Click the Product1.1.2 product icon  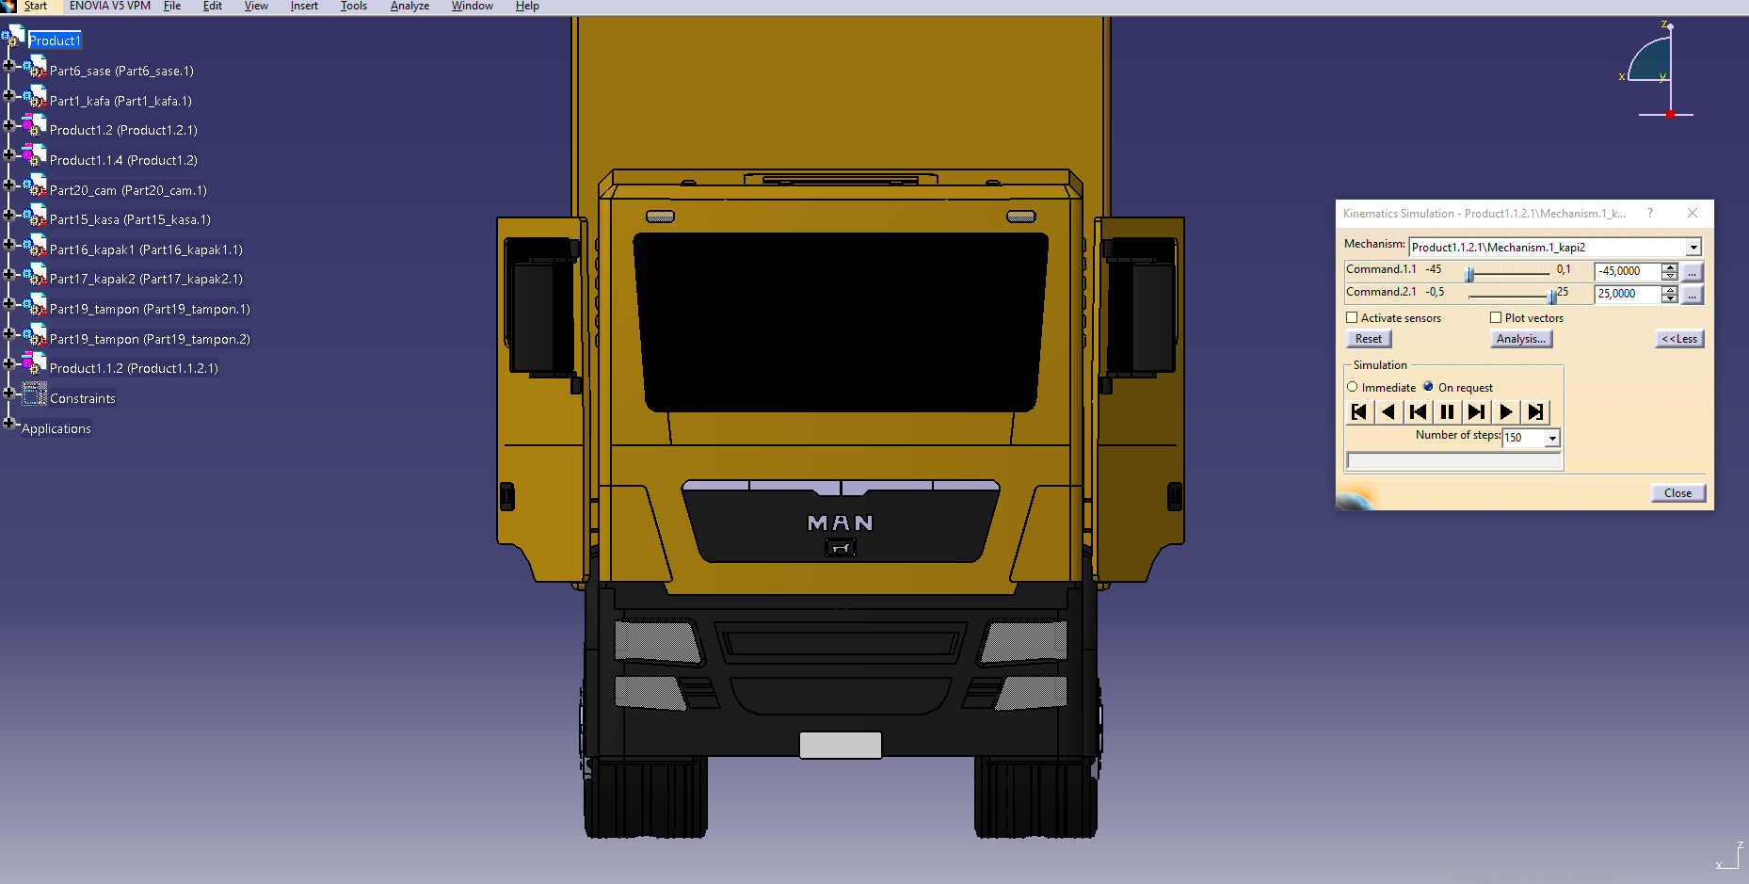click(x=35, y=365)
